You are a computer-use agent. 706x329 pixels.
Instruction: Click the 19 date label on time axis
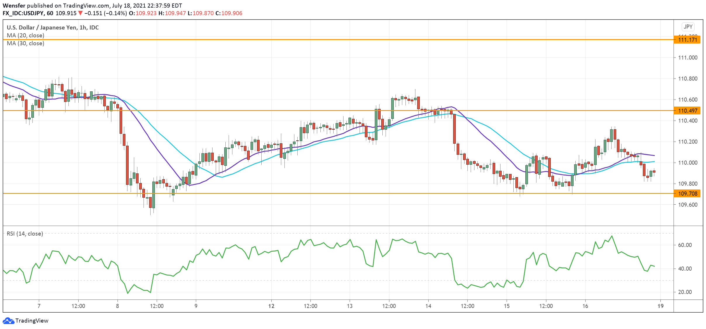coord(660,306)
